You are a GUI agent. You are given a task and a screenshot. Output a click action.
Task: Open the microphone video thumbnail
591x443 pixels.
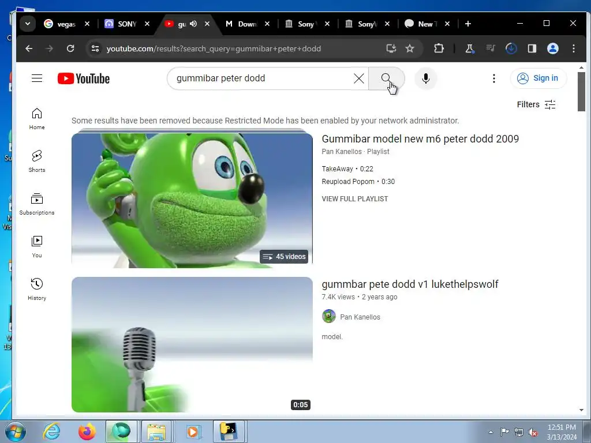192,344
